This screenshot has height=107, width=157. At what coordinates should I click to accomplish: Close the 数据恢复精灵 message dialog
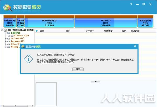(135, 46)
